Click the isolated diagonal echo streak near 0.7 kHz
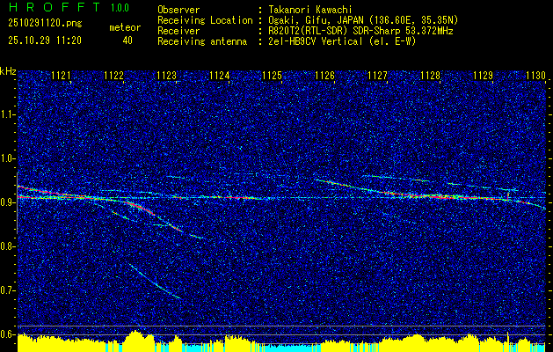Image resolution: width=553 pixels, height=352 pixels. click(x=155, y=281)
